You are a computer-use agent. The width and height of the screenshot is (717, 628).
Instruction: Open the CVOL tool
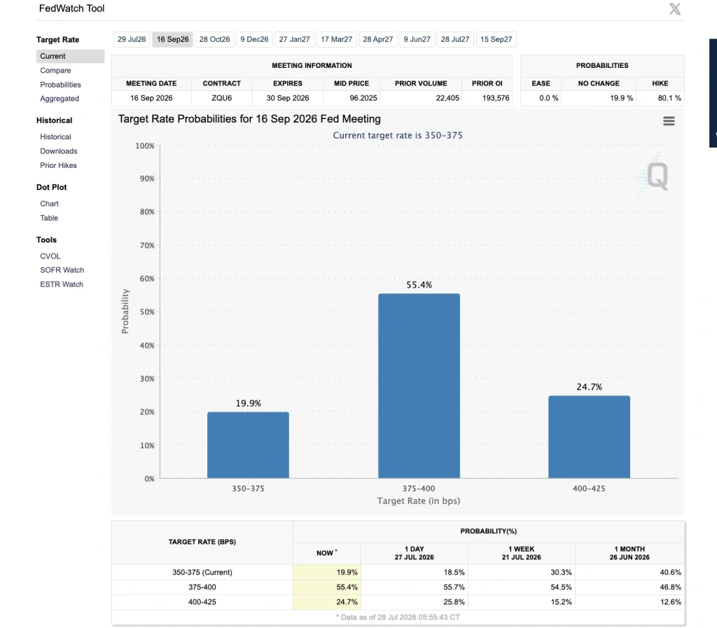click(x=50, y=256)
